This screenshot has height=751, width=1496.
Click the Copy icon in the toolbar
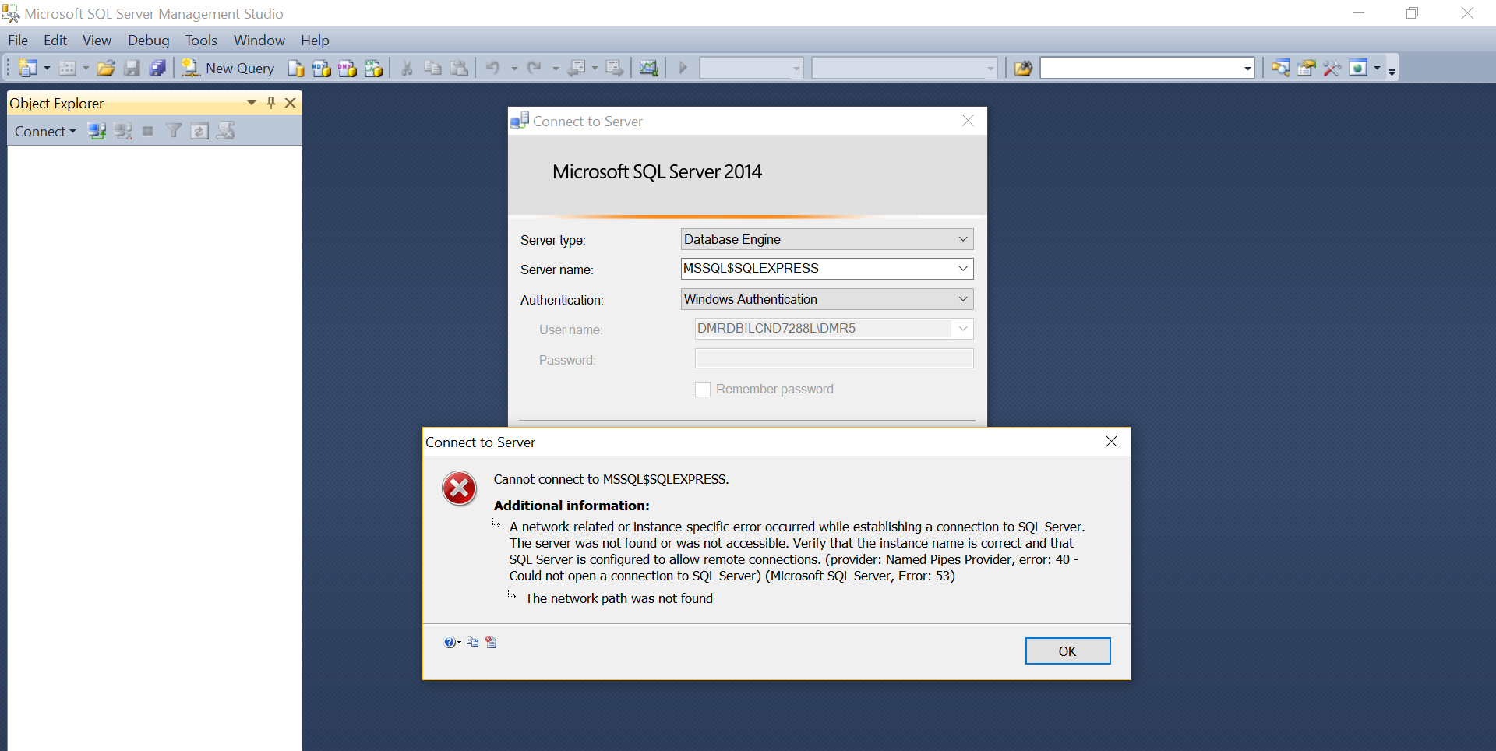[x=432, y=69]
